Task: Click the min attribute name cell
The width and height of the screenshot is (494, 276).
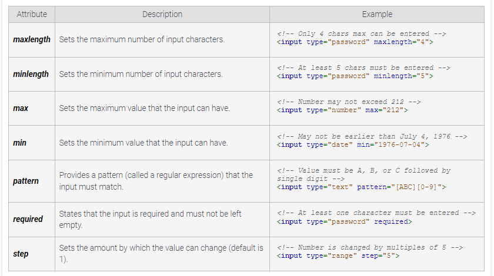Action: tap(19, 143)
